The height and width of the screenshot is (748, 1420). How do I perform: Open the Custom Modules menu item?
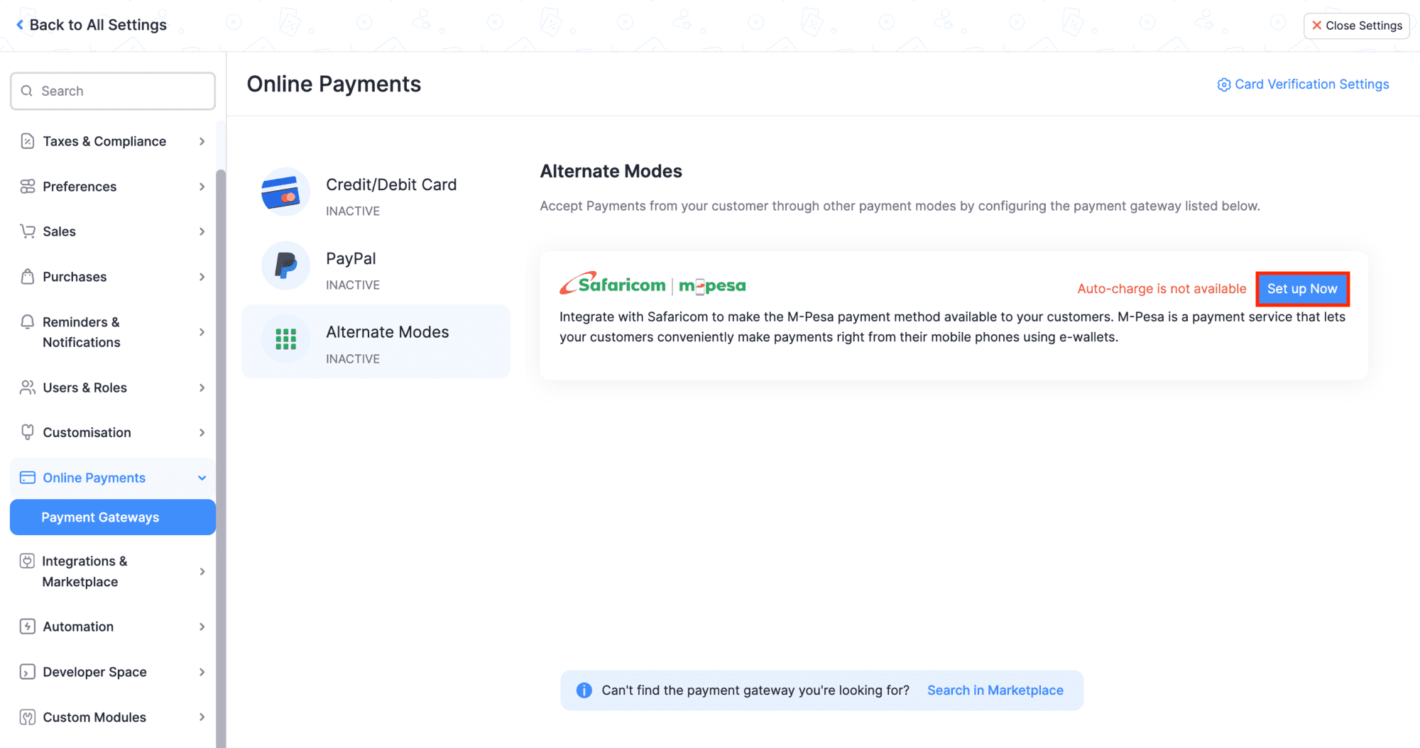(x=94, y=717)
